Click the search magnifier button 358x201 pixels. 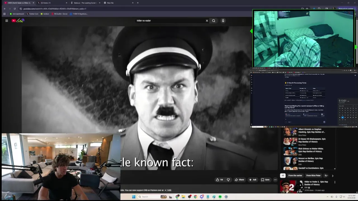(x=214, y=21)
